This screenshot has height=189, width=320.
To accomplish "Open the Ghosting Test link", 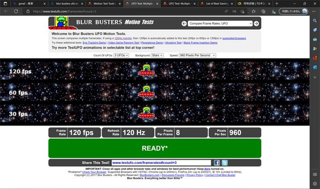I will [x=173, y=43].
